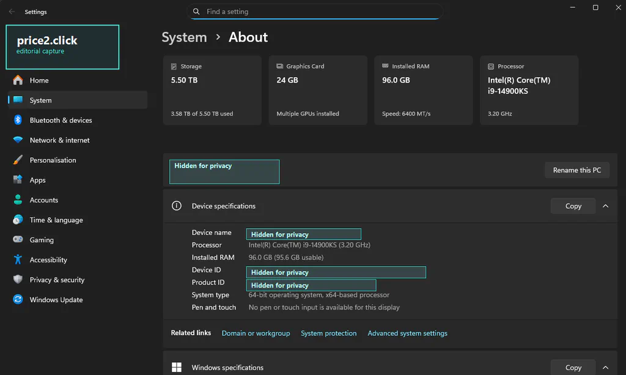
Task: Copy the Windows specifications
Action: coord(573,368)
